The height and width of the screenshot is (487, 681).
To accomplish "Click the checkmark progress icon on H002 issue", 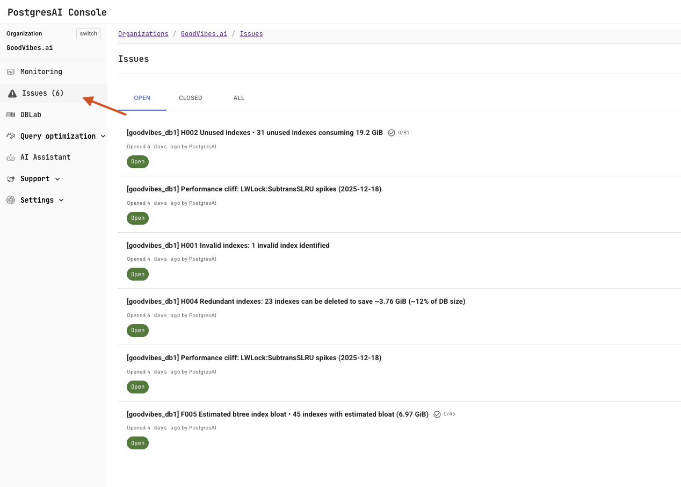I will point(391,132).
